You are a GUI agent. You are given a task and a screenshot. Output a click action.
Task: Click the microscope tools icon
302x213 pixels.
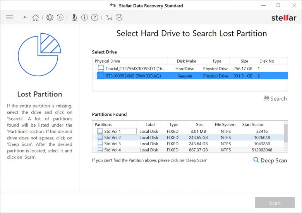(x=74, y=17)
